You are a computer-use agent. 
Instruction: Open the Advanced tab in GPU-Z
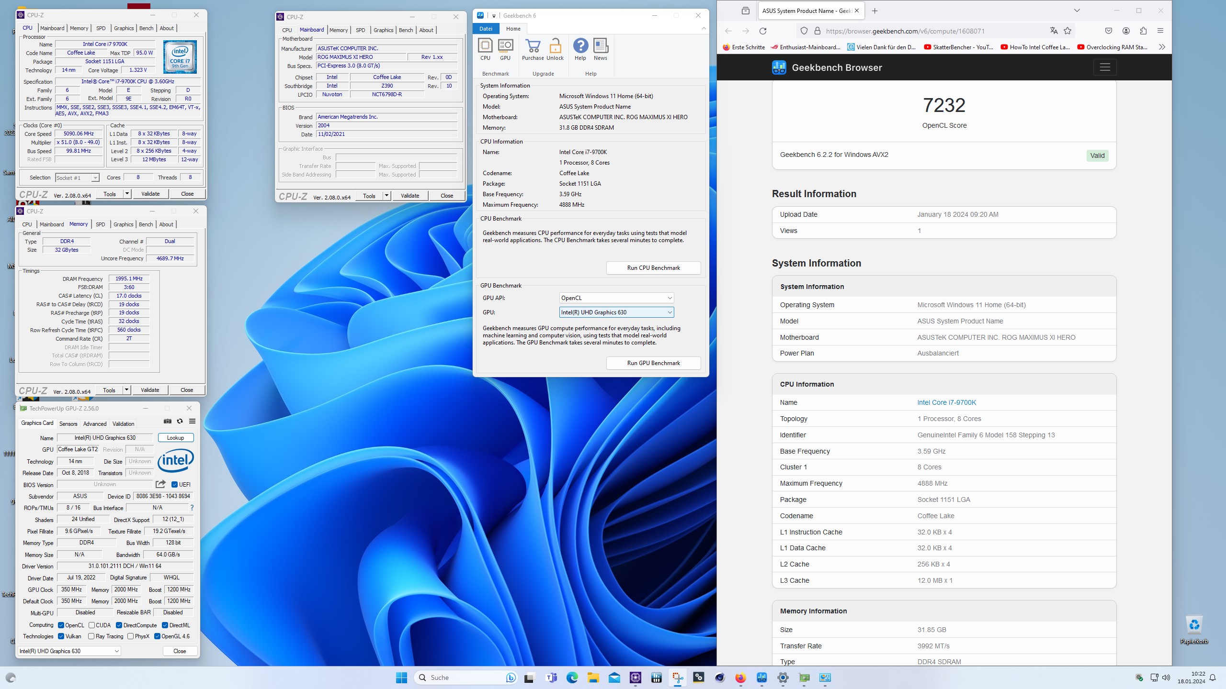pyautogui.click(x=95, y=424)
